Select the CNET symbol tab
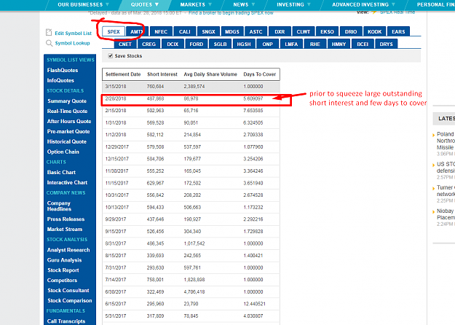Viewport: 455px width, 325px height. [125, 44]
